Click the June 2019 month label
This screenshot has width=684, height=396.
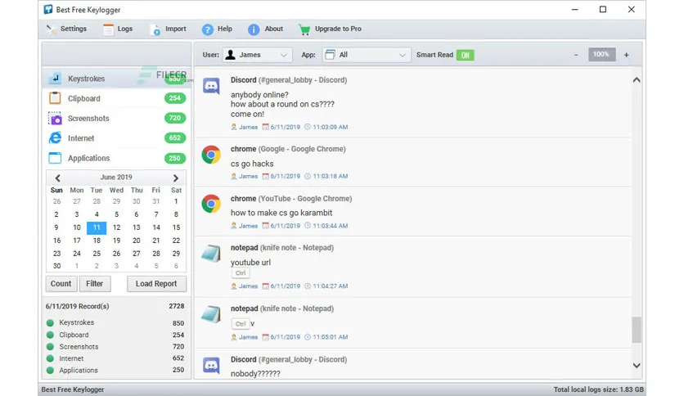116,177
